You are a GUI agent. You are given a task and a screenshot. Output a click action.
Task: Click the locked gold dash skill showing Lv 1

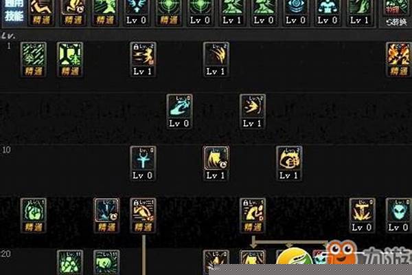(143, 60)
